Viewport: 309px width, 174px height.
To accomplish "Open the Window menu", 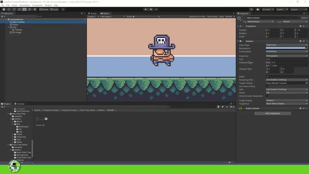I will point(48,5).
